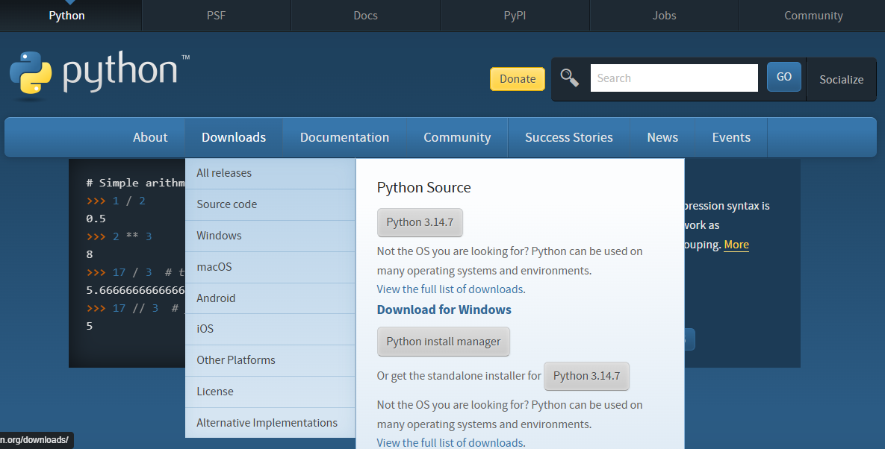885x449 pixels.
Task: Select Alternative Implementations entry
Action: point(270,422)
